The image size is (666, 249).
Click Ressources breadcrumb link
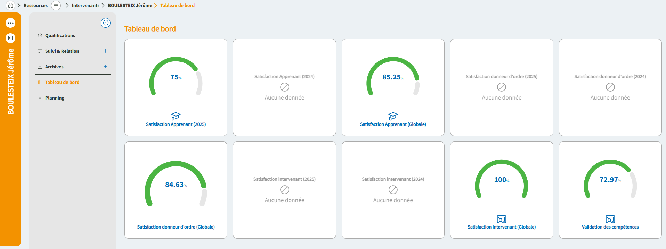coord(35,5)
